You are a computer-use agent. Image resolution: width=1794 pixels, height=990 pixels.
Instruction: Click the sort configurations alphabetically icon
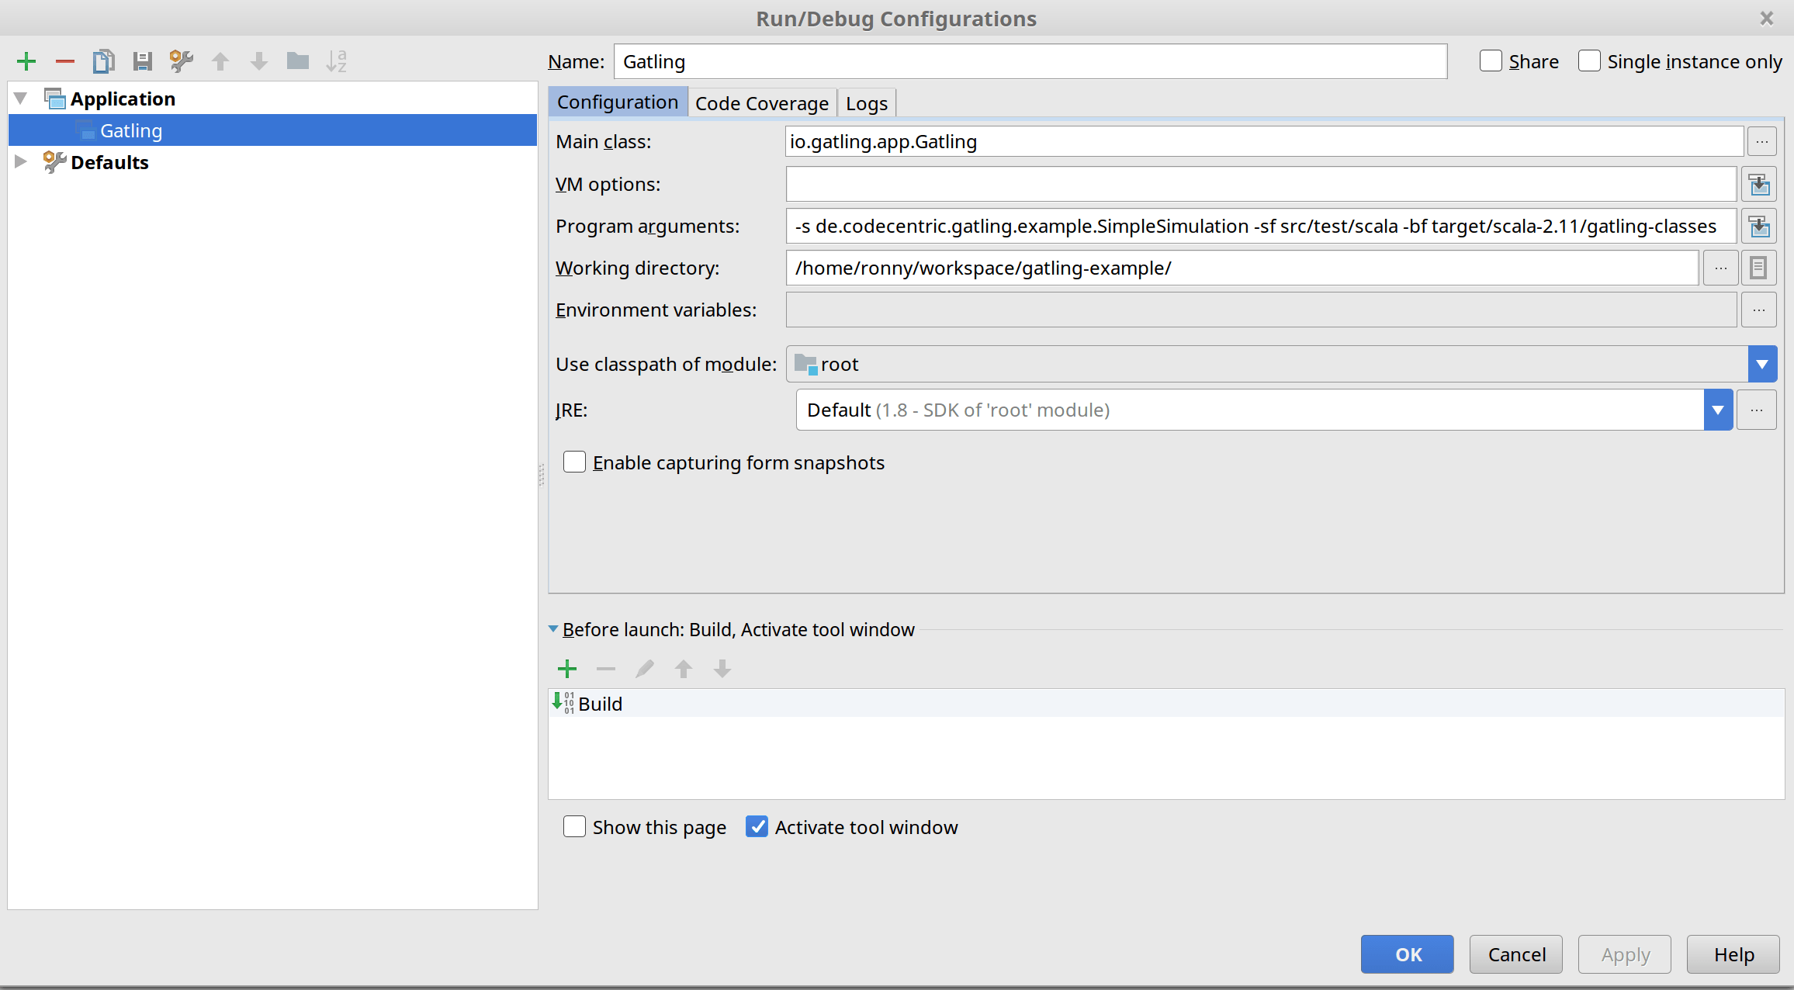click(336, 61)
